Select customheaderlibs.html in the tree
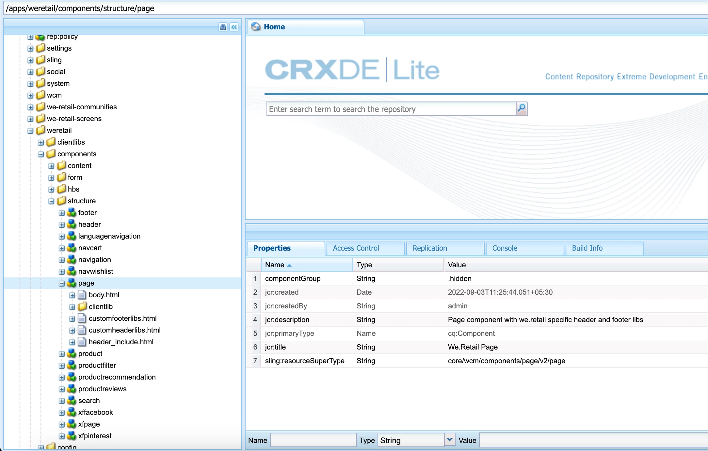 click(124, 330)
